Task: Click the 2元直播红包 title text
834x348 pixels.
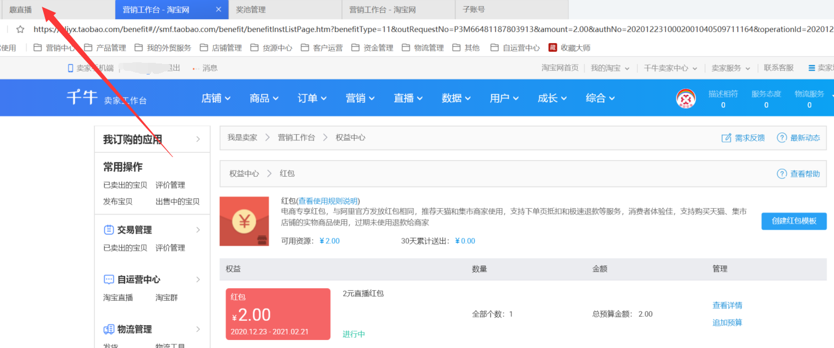Action: click(x=363, y=294)
